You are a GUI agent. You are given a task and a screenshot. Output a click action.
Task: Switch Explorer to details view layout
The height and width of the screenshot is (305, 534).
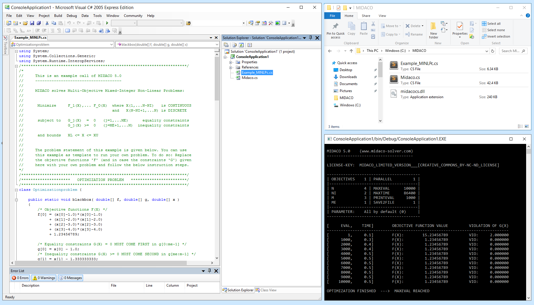click(520, 126)
